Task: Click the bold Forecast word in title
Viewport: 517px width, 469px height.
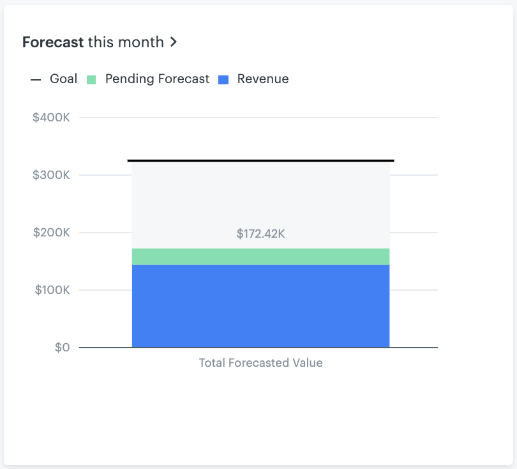Action: (53, 42)
